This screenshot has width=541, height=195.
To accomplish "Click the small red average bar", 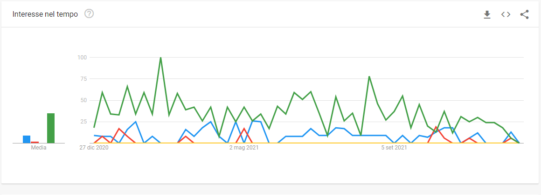I will pos(35,142).
